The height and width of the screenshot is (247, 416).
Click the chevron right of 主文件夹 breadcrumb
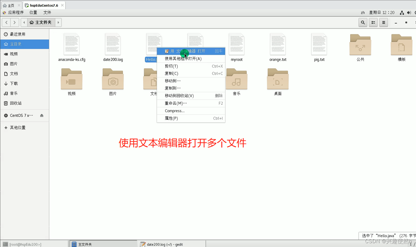click(x=58, y=22)
